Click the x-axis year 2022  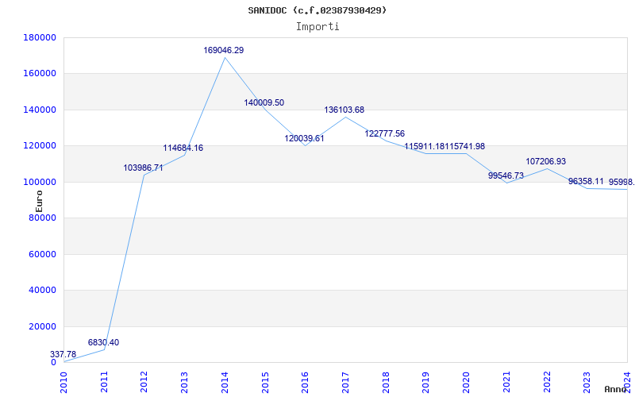pos(547,383)
